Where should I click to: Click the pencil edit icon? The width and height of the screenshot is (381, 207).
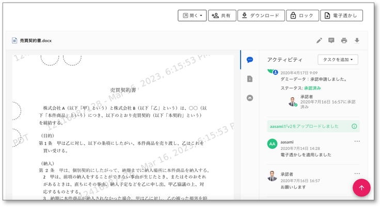pyautogui.click(x=319, y=41)
